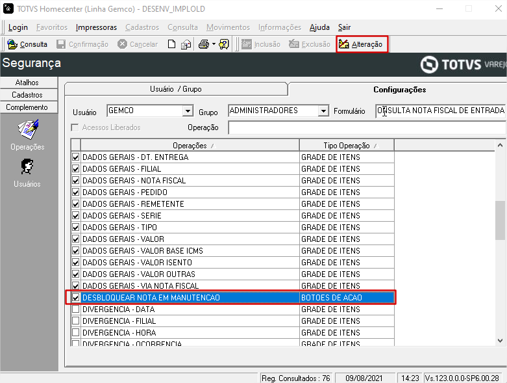The image size is (507, 383).
Task: Switch to the Configurações tab
Action: [x=400, y=89]
